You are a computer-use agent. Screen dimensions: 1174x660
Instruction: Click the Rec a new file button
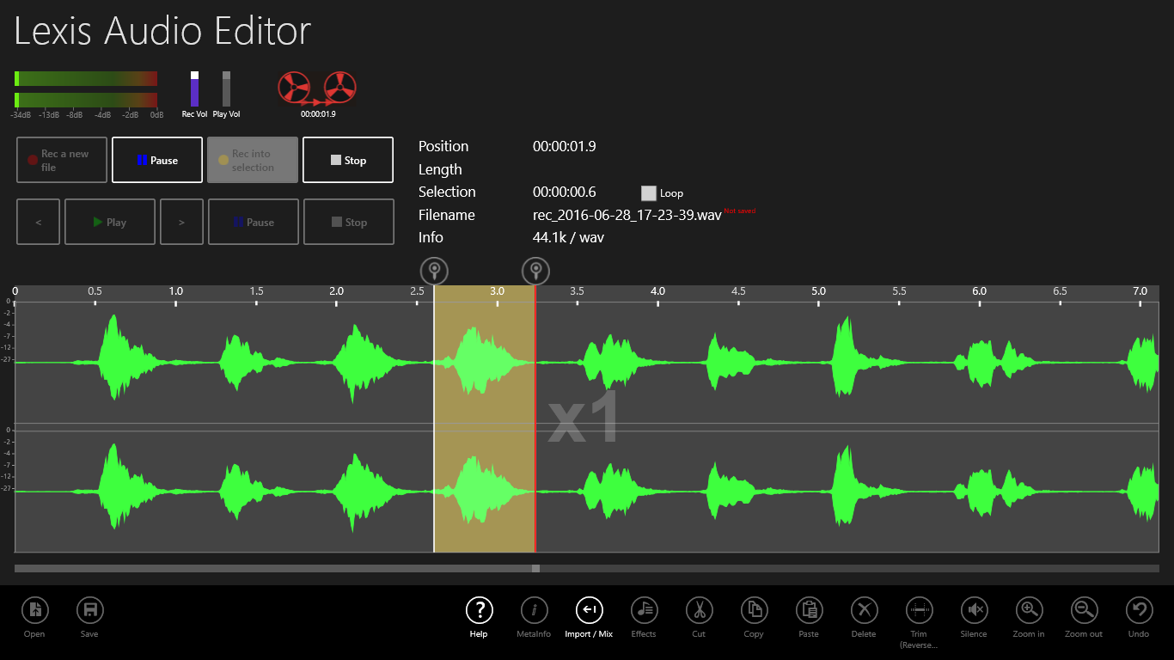click(62, 160)
